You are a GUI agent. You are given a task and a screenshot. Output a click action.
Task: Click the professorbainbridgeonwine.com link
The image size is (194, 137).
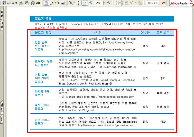[107, 125]
